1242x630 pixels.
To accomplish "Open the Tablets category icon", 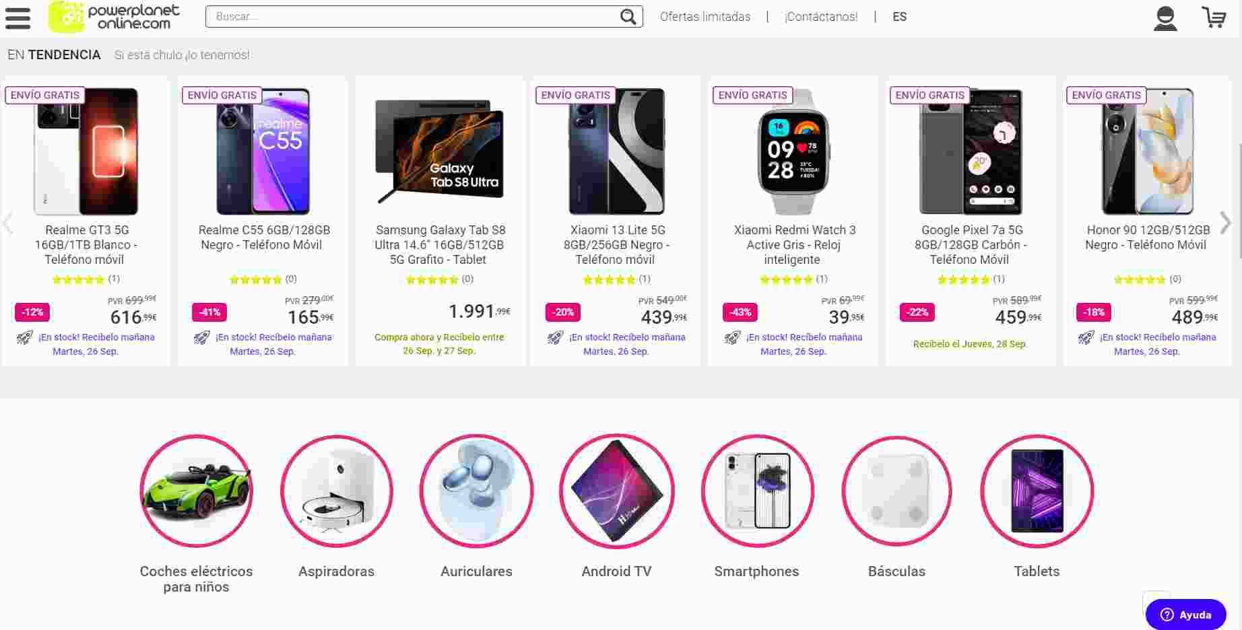I will pyautogui.click(x=1037, y=491).
